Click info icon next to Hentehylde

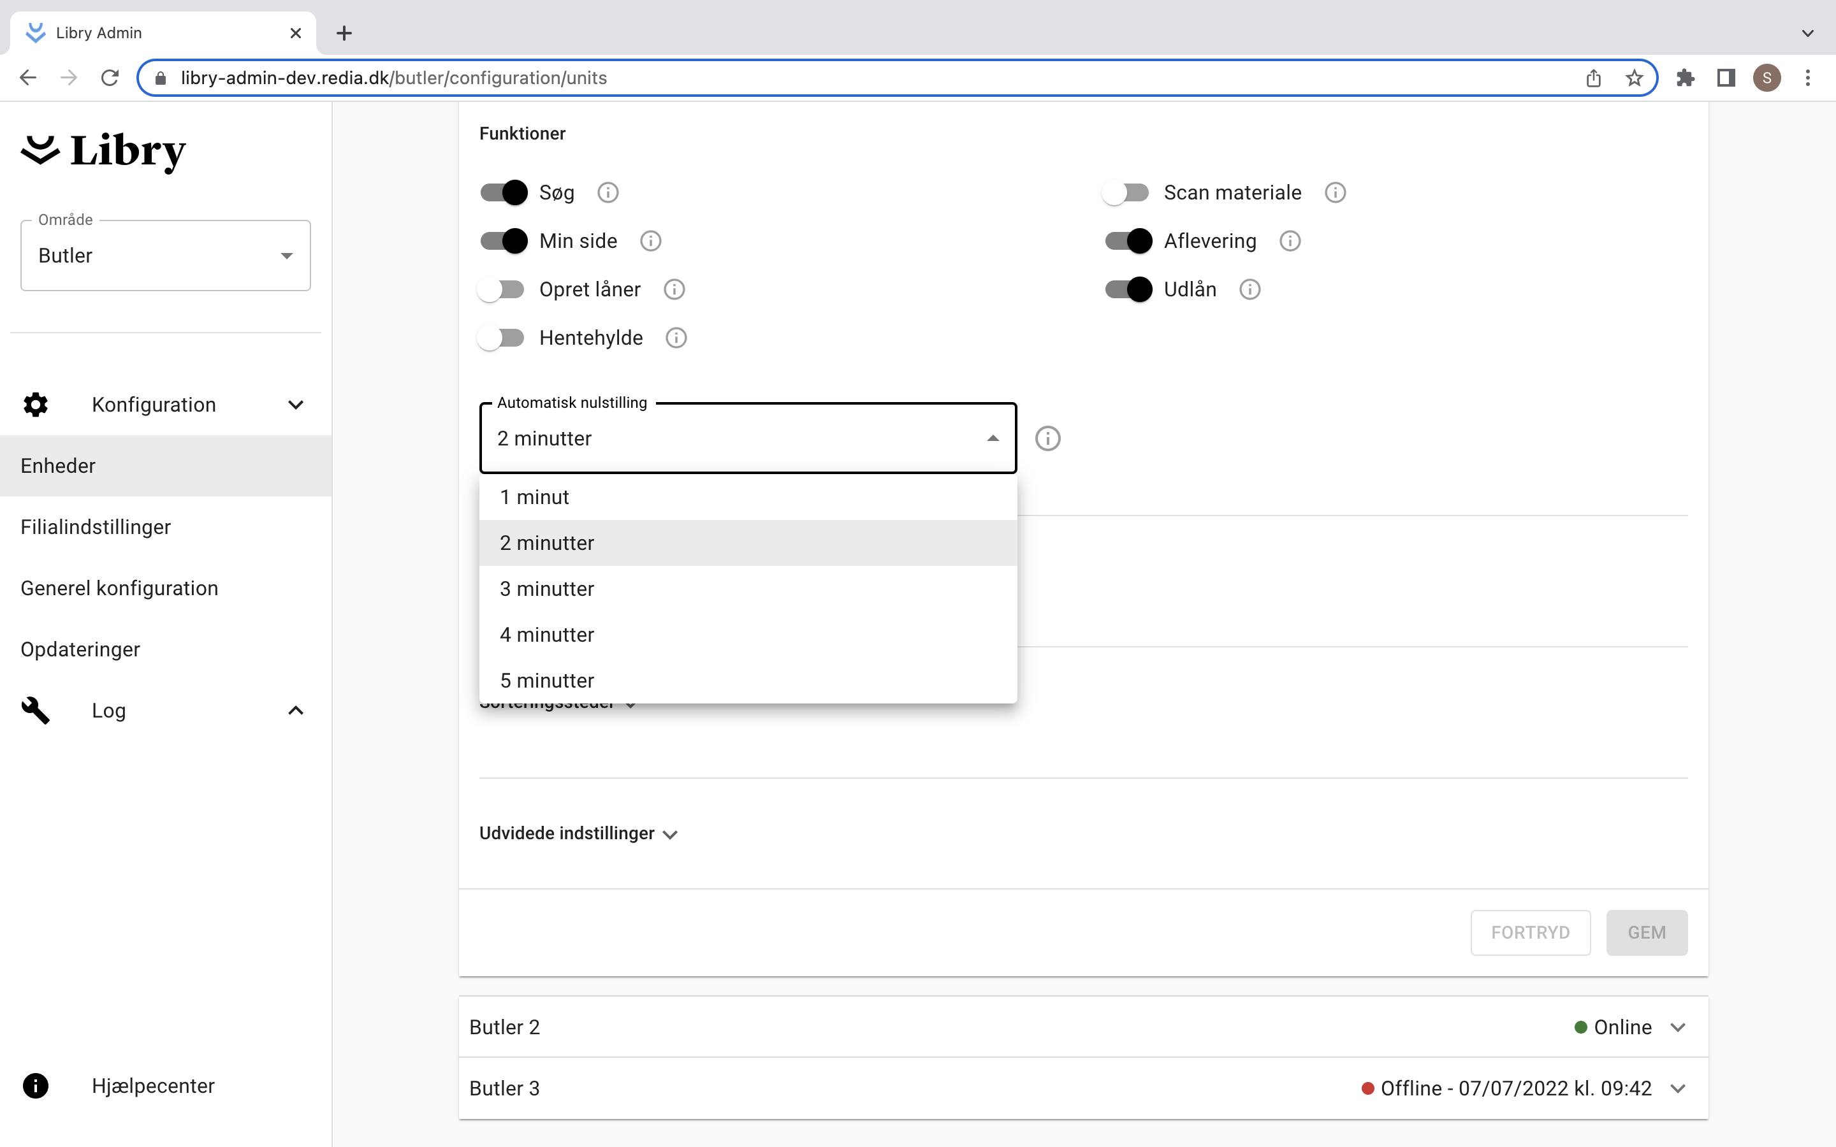pos(676,338)
